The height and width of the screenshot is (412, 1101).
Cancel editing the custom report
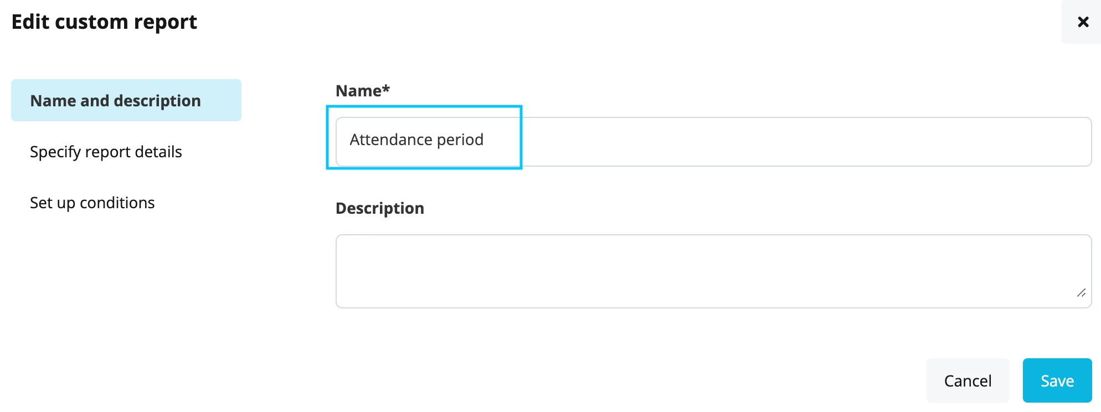[968, 380]
